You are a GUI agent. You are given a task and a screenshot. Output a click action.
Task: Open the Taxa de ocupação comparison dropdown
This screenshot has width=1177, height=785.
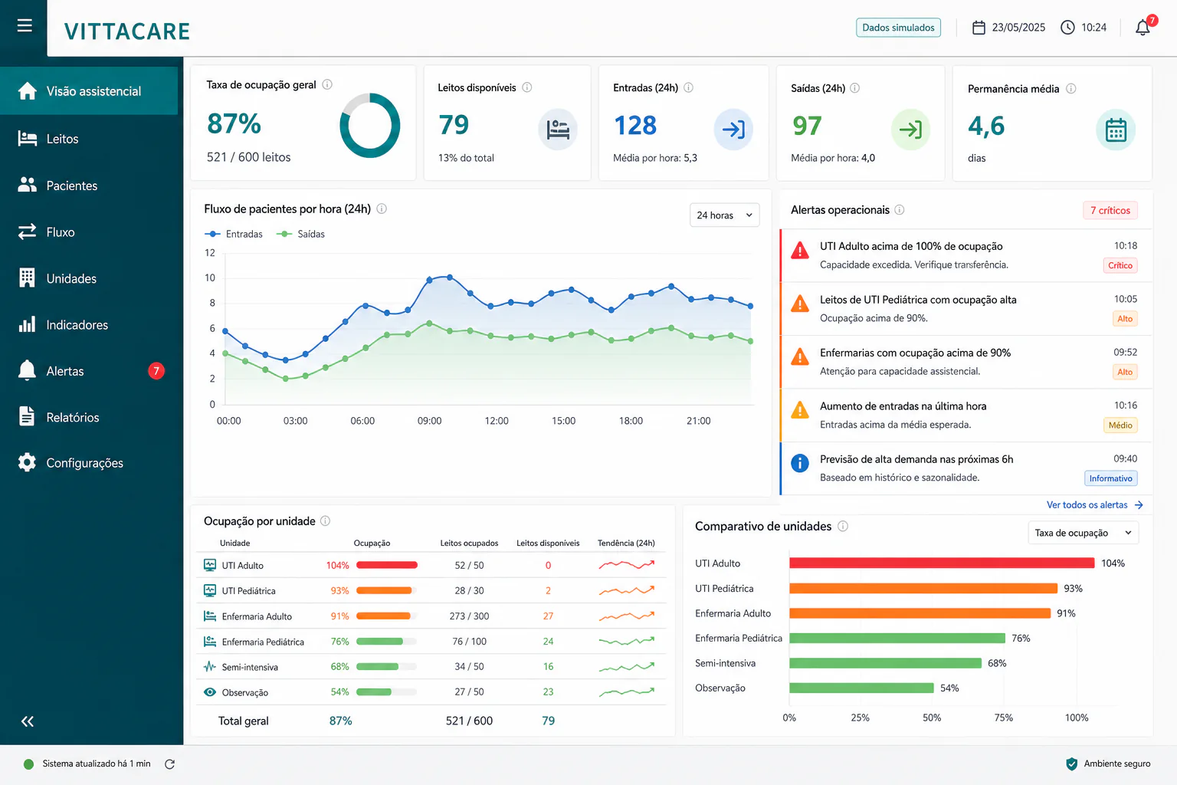(1083, 533)
